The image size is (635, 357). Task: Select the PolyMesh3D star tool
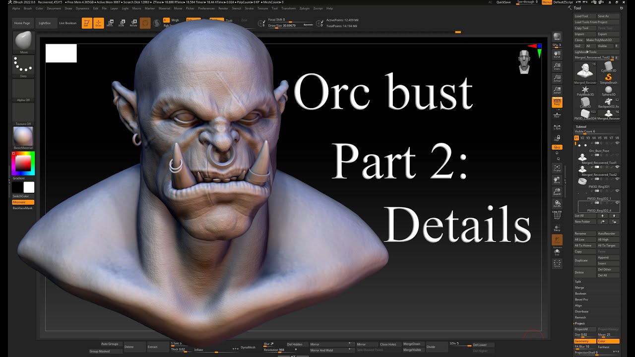point(585,90)
